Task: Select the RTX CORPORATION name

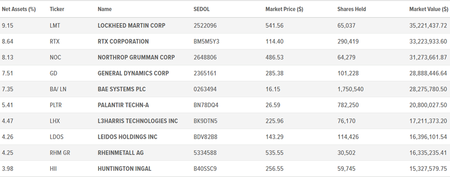Action: (x=123, y=42)
